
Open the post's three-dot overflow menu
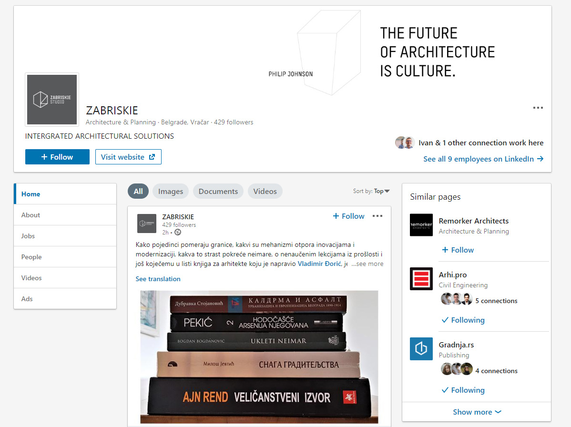click(377, 216)
